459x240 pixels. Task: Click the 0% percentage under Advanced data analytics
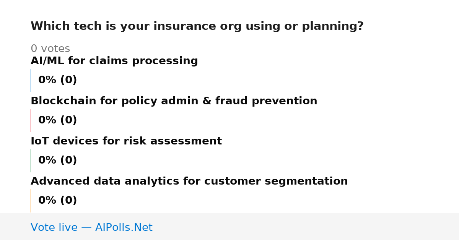[x=47, y=201]
